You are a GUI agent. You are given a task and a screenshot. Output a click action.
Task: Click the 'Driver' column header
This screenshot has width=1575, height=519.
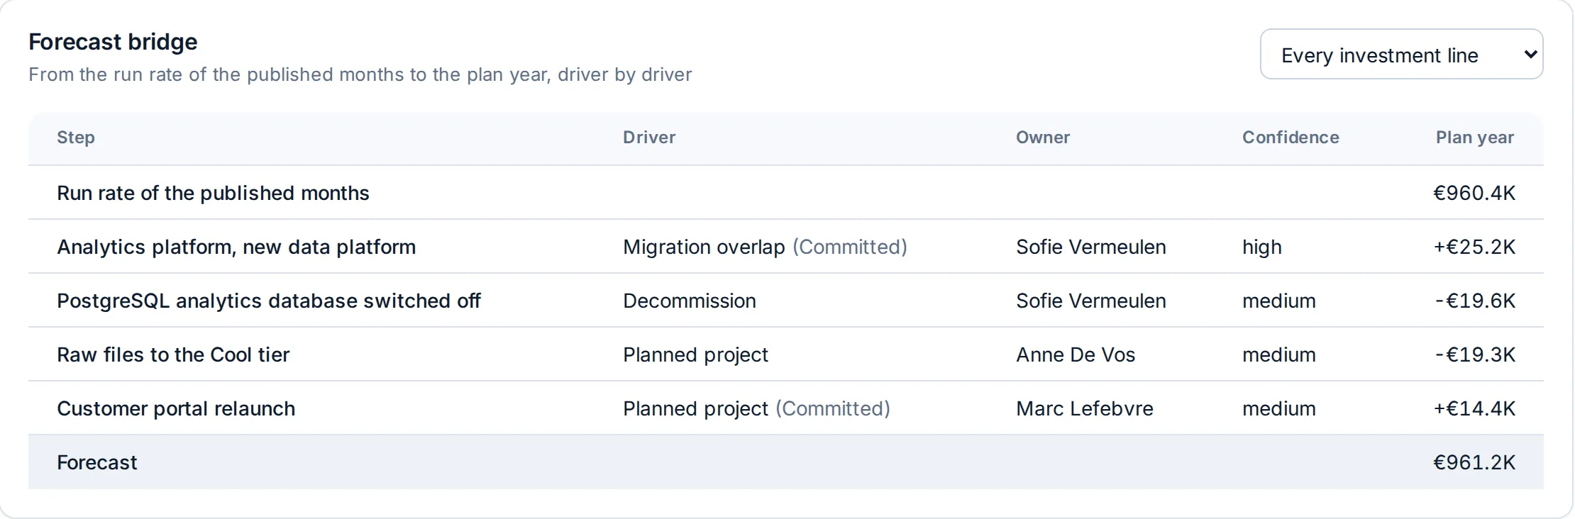point(649,138)
